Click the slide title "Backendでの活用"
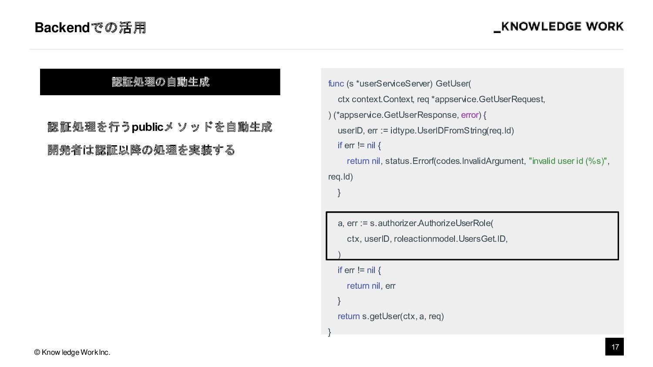Screen dimensions: 653x367 tap(90, 28)
